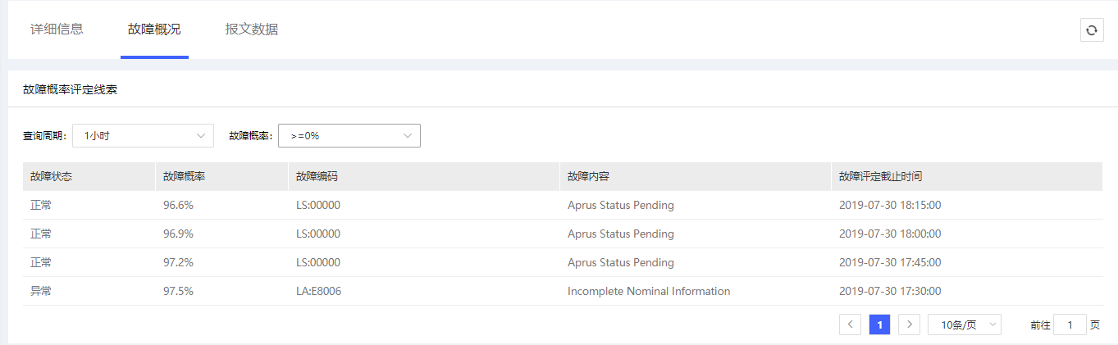This screenshot has width=1118, height=345.
Task: Click the 故障状态 column header
Action: pyautogui.click(x=52, y=176)
